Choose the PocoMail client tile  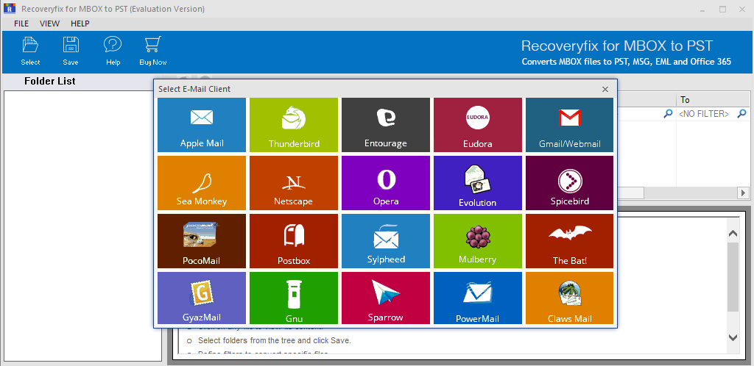click(x=202, y=241)
